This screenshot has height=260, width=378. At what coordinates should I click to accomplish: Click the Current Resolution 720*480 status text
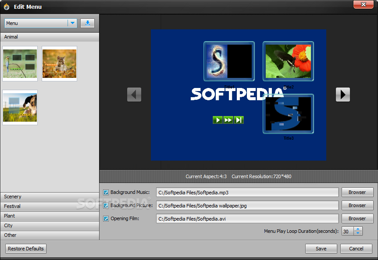coord(261,176)
